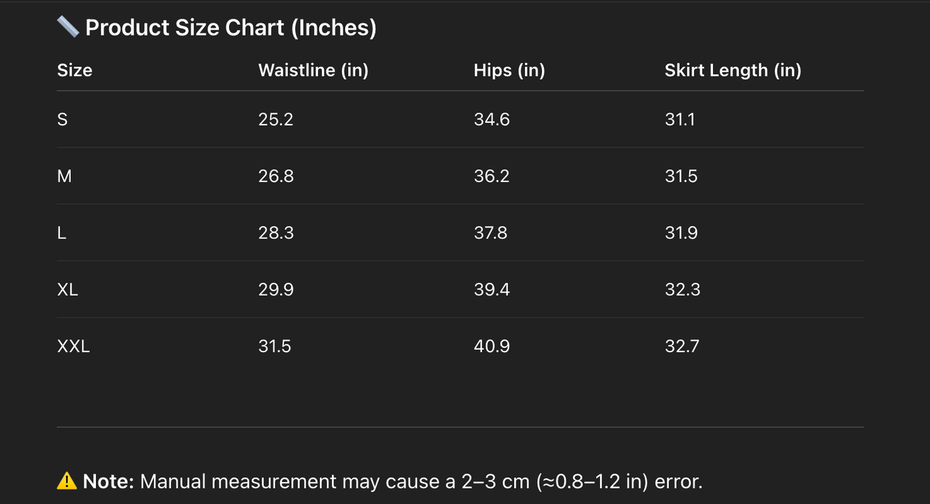
Task: Select the Waistline (in) column header
Action: [313, 70]
